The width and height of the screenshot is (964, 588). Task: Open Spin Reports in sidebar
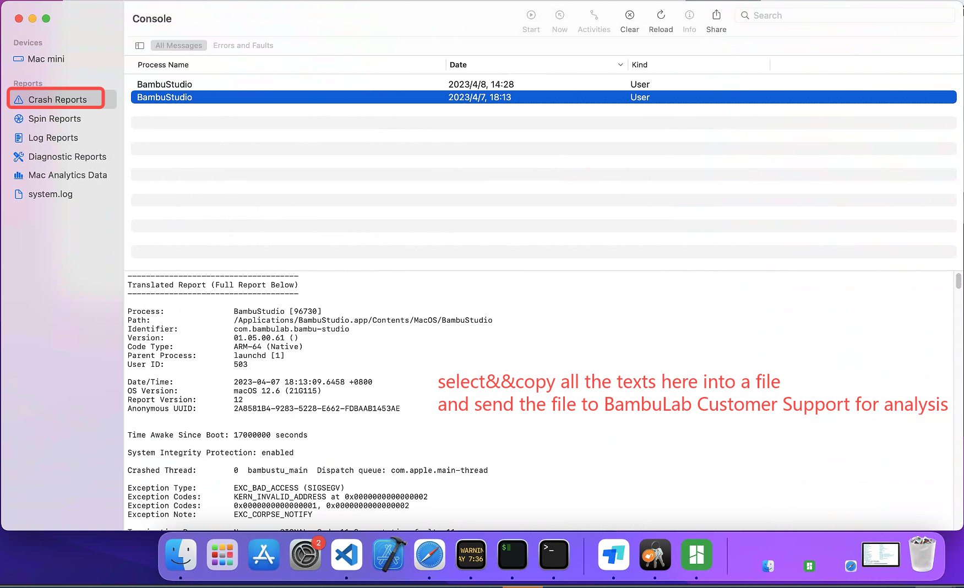[55, 119]
